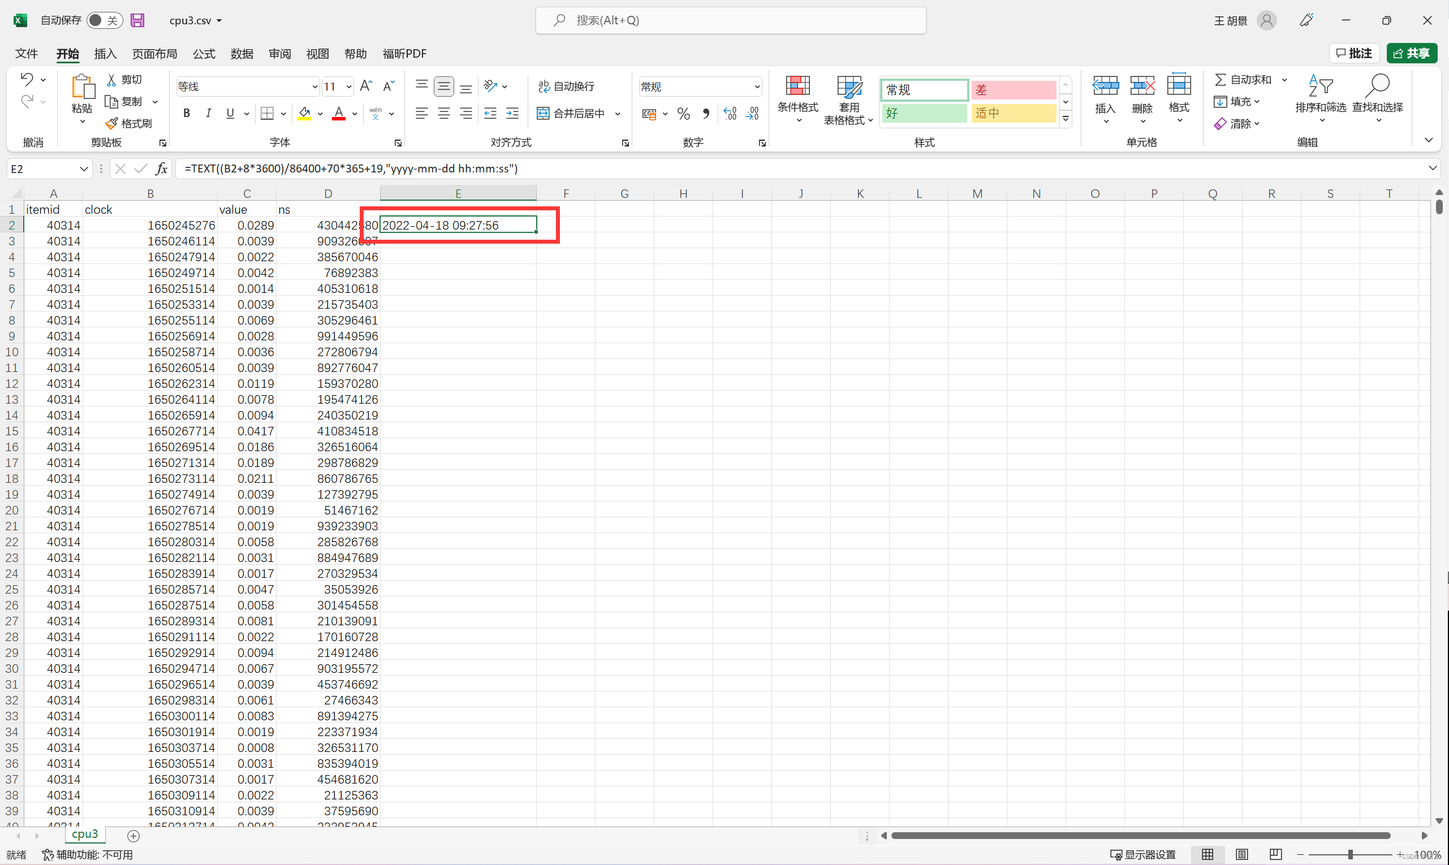Click the 批注 comments button

[1354, 53]
